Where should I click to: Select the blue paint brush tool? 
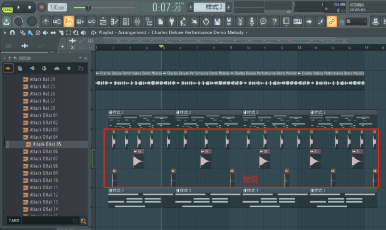pyautogui.click(x=30, y=33)
